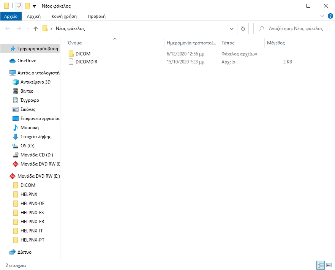Image resolution: width=335 pixels, height=270 pixels.
Task: Click the blue Help question mark icon
Action: (x=330, y=16)
